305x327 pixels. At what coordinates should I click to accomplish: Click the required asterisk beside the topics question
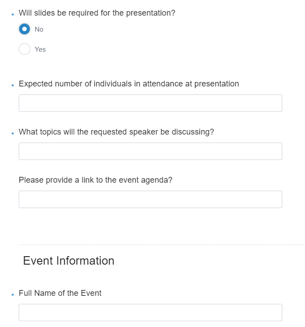[12, 134]
